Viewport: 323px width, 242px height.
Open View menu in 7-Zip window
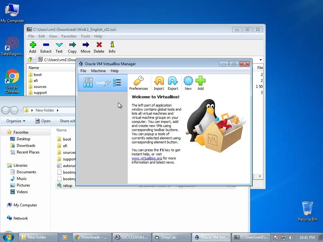pyautogui.click(x=53, y=36)
